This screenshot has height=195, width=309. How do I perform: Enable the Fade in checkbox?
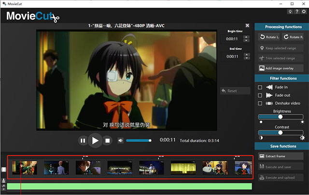260,87
